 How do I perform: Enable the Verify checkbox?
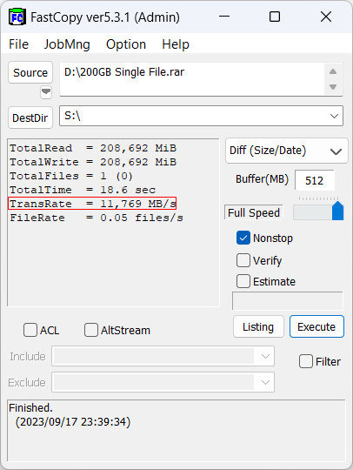click(243, 260)
